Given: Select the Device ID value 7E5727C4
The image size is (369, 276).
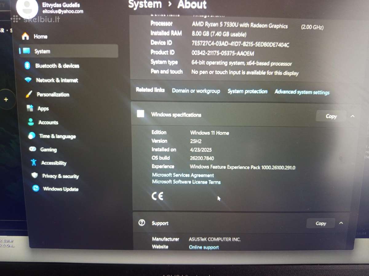Looking at the screenshot, I should (x=240, y=44).
